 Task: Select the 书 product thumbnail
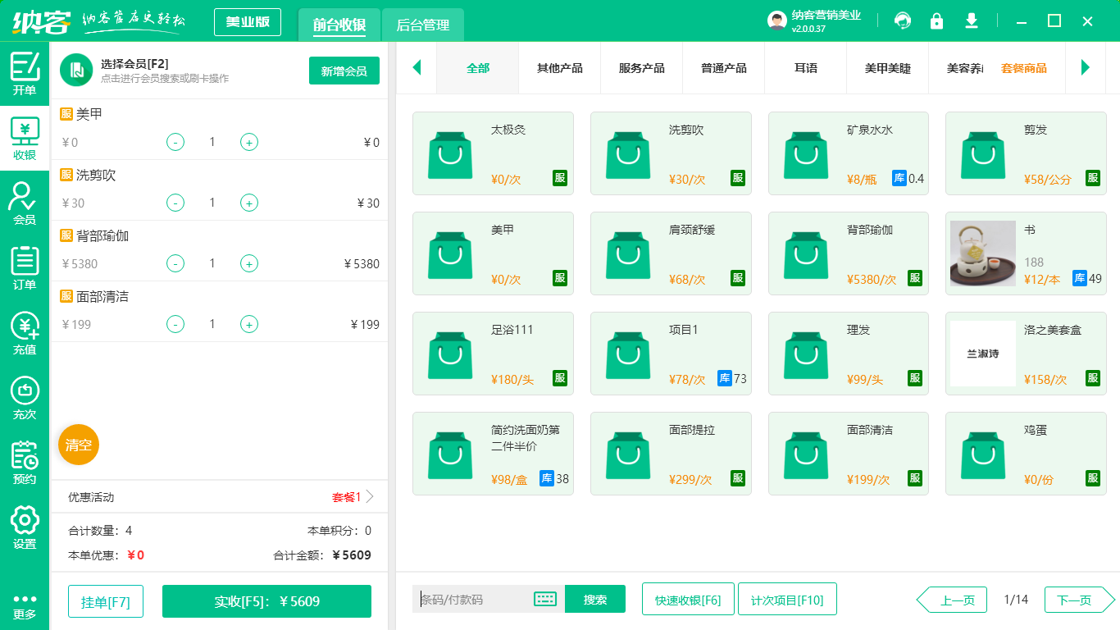[x=981, y=253]
